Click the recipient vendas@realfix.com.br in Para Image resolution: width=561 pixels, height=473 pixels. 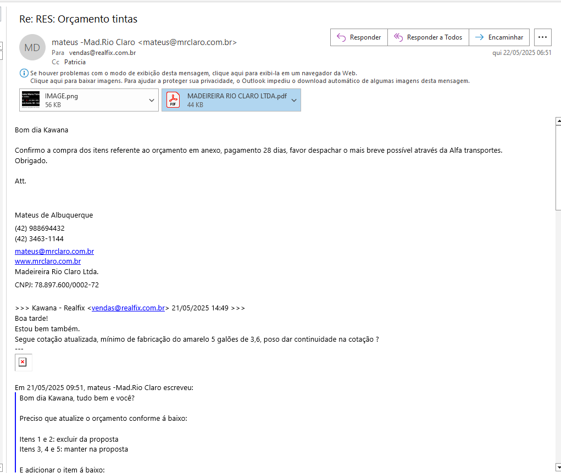pos(102,53)
